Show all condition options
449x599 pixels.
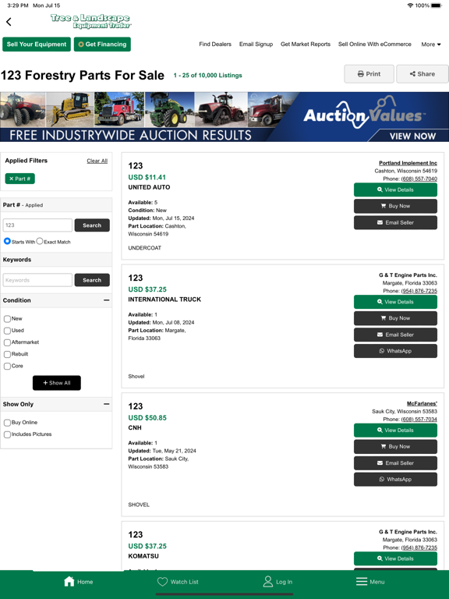(56, 383)
